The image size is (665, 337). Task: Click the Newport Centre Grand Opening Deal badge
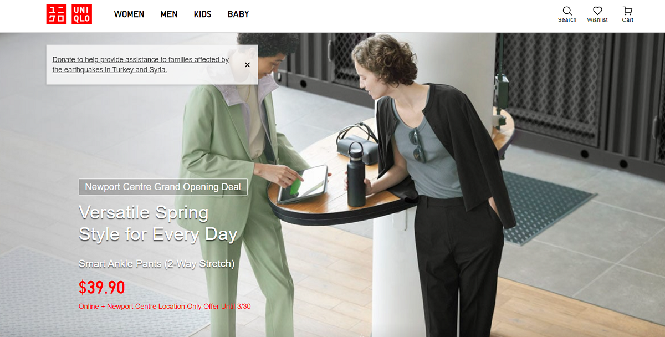click(163, 187)
